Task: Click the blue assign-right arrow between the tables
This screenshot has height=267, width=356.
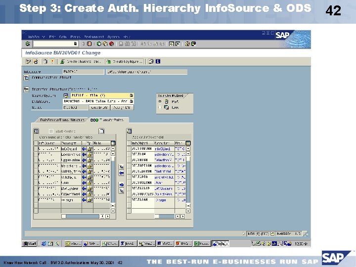Action: pyautogui.click(x=122, y=184)
